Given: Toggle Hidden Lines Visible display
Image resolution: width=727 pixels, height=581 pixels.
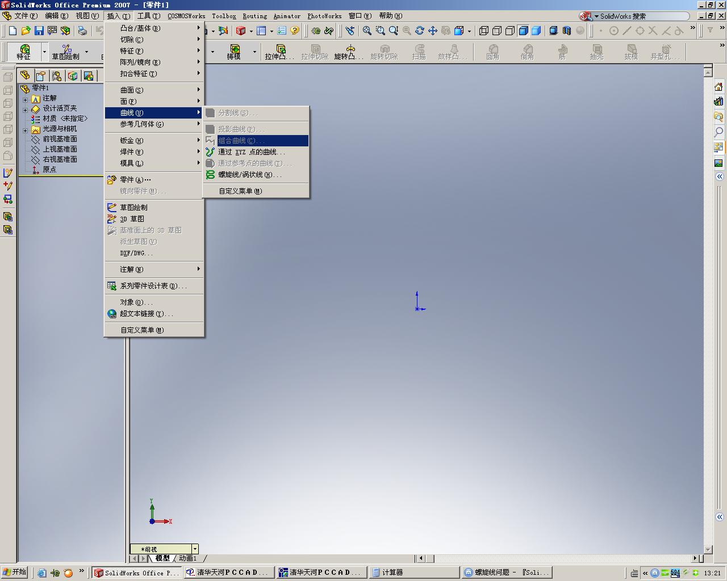Looking at the screenshot, I should [x=497, y=31].
